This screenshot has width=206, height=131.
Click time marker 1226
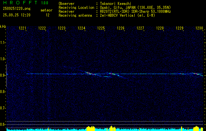(x=121, y=28)
